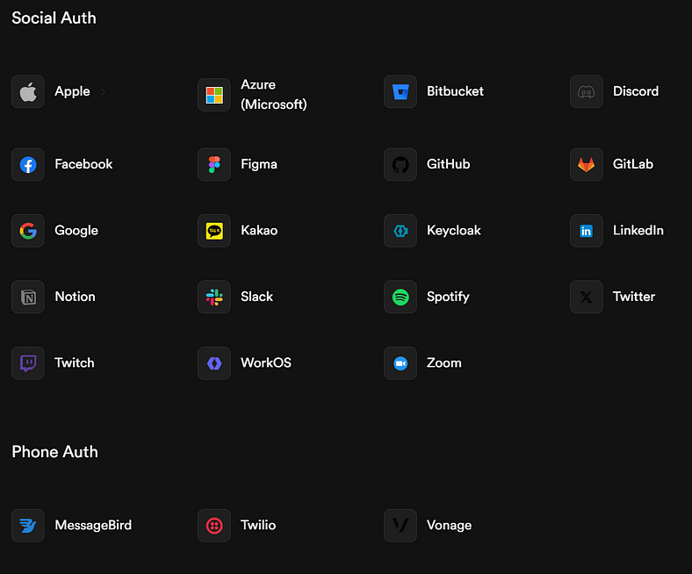Click the Twilio logo icon

[x=214, y=526]
